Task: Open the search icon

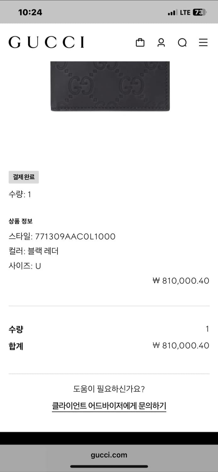Action: tap(182, 42)
